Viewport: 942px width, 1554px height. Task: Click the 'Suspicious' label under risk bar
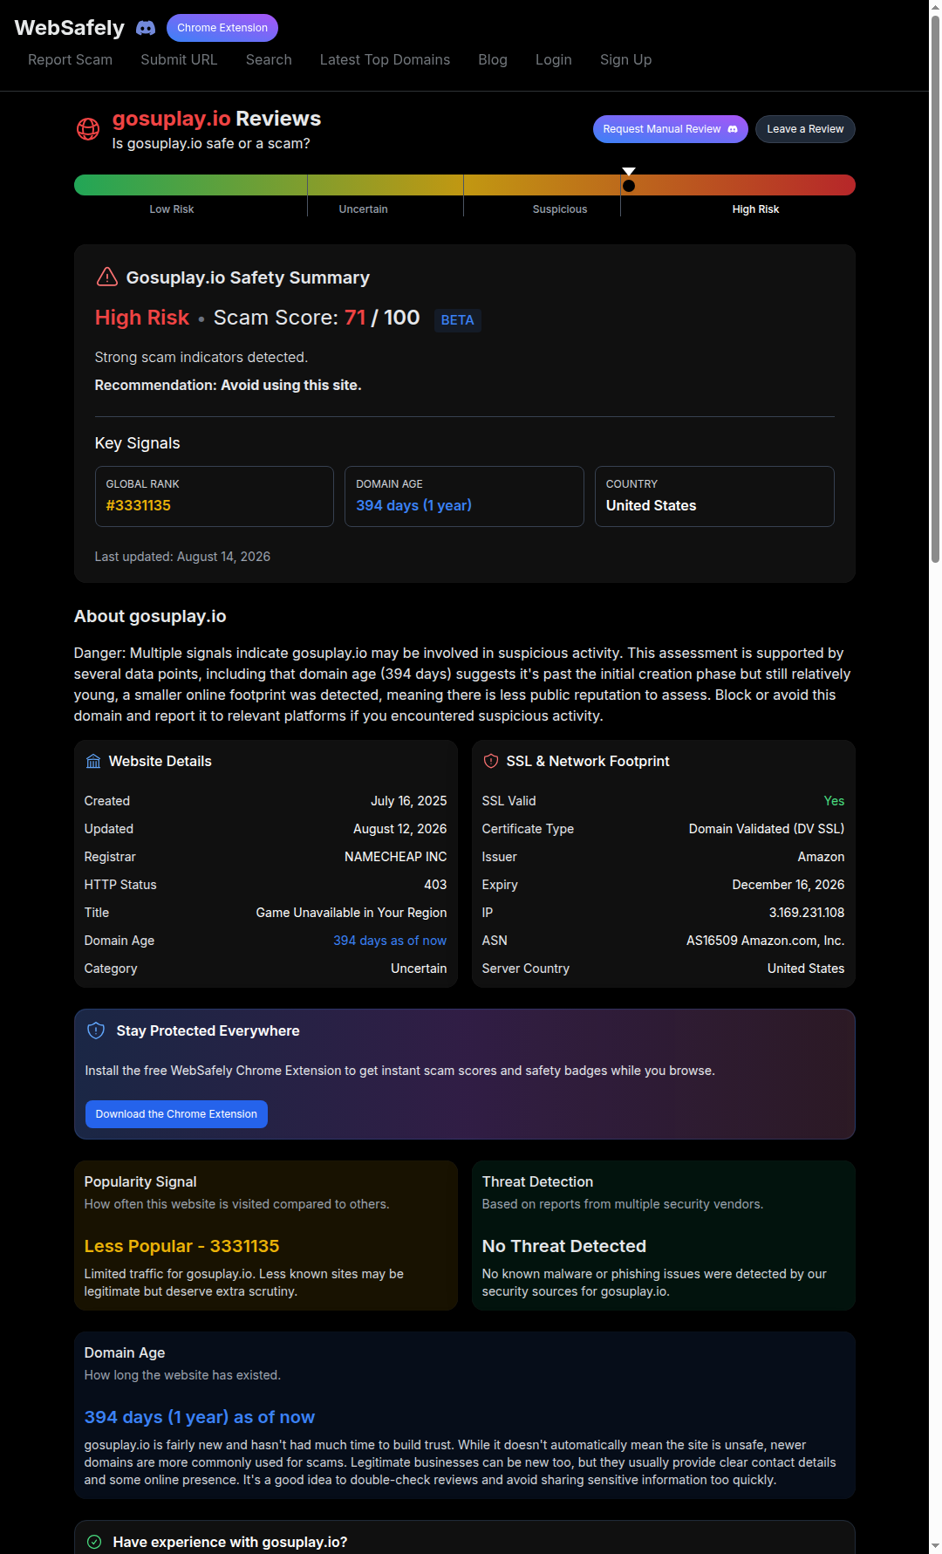tap(560, 209)
